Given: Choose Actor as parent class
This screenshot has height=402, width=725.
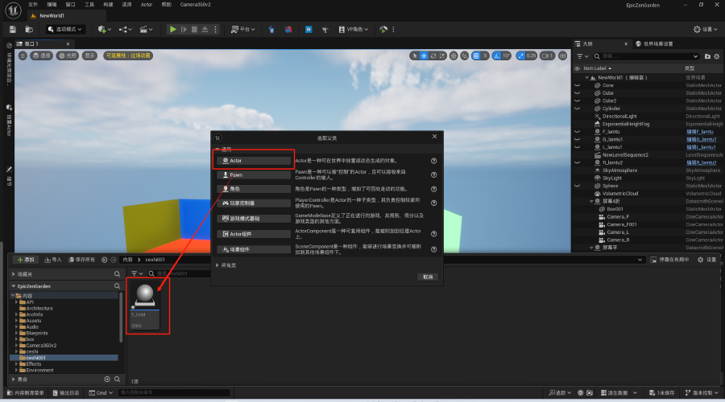Looking at the screenshot, I should tap(254, 161).
